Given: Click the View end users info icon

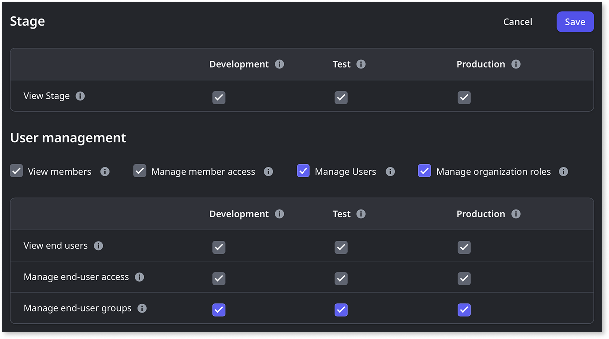Looking at the screenshot, I should (x=98, y=245).
